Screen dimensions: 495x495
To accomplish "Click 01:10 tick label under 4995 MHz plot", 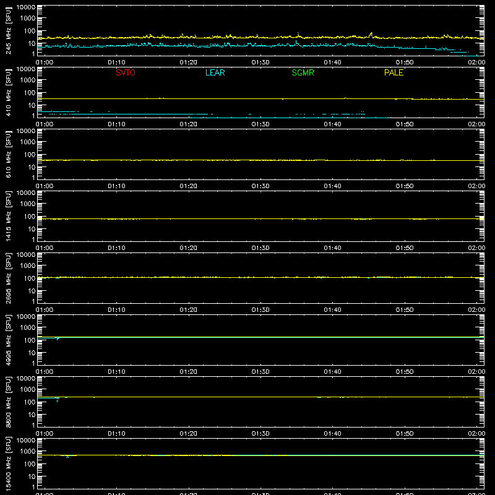I will [x=116, y=372].
